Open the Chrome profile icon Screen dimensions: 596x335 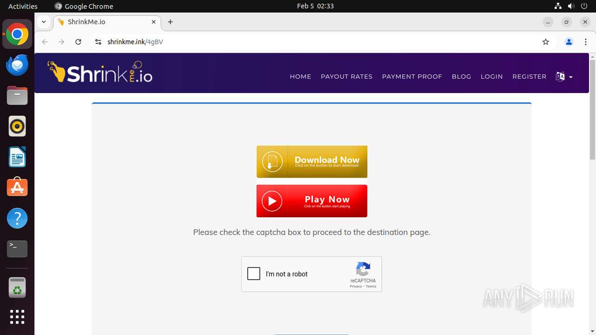tap(569, 42)
